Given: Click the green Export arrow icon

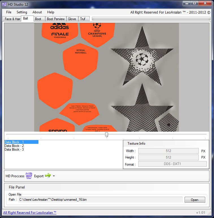Looking at the screenshot, I should pyautogui.click(x=48, y=176).
